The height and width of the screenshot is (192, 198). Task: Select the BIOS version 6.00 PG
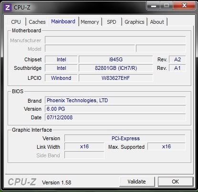tap(115, 109)
